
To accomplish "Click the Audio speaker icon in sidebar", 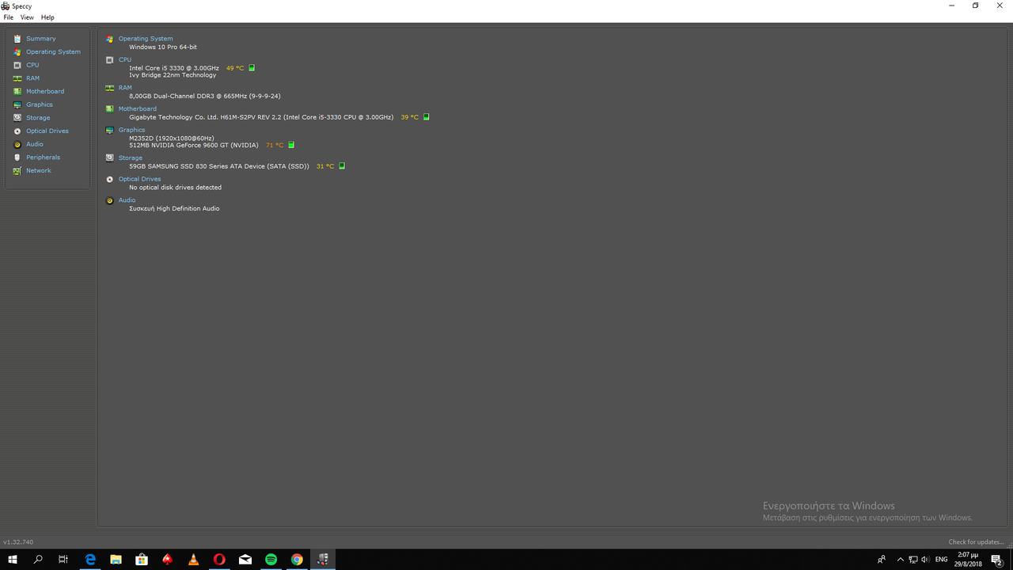I will click(x=17, y=144).
